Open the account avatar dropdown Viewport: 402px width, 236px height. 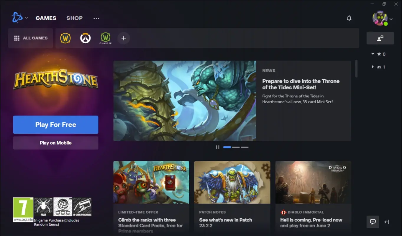pyautogui.click(x=380, y=18)
